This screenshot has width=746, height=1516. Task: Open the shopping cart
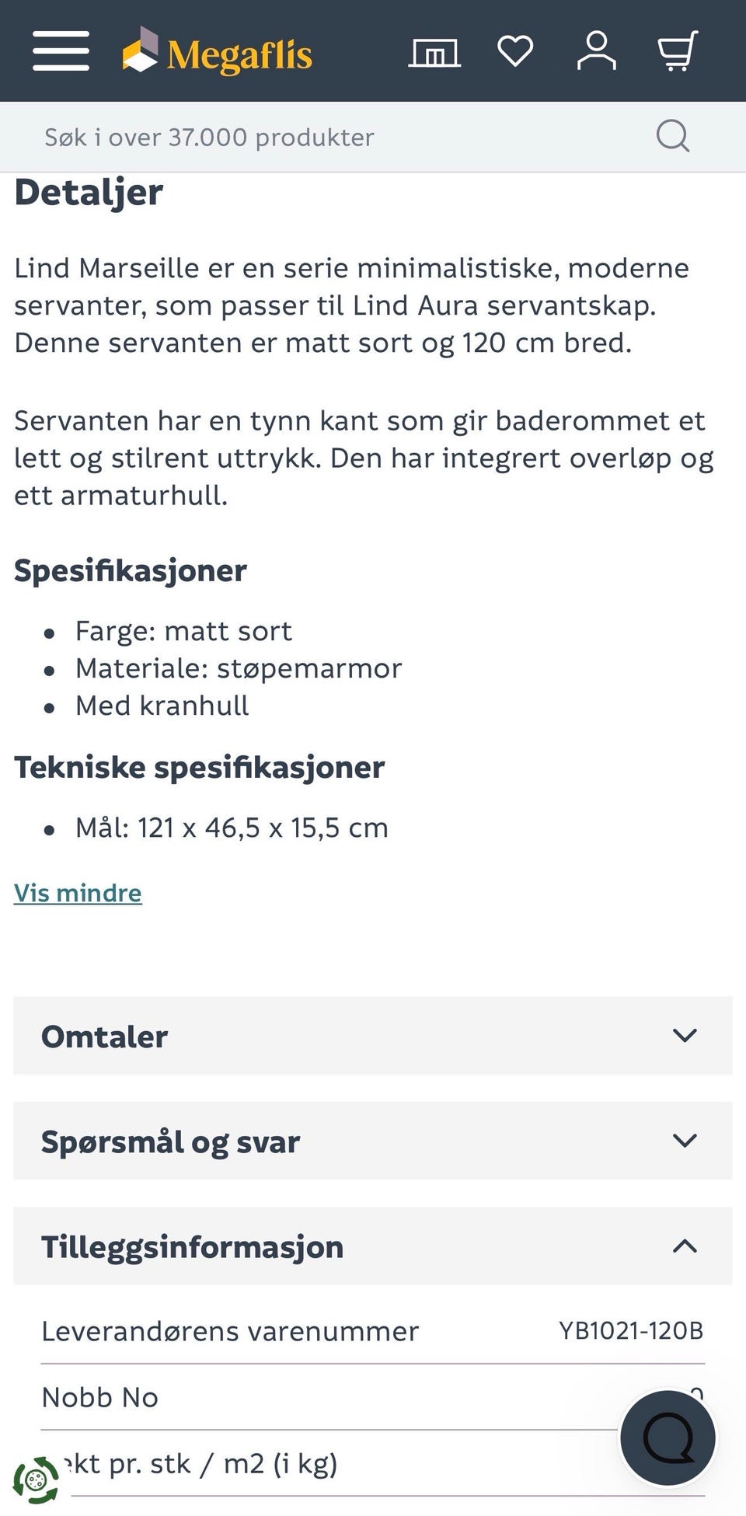tap(678, 51)
